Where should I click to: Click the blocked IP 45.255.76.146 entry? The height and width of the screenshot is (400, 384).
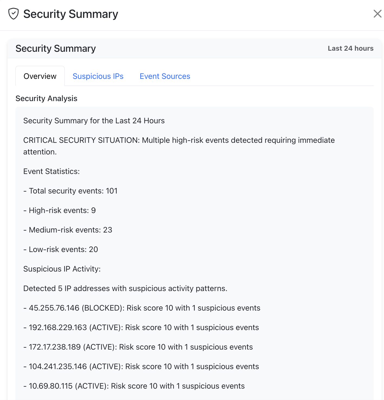[142, 308]
